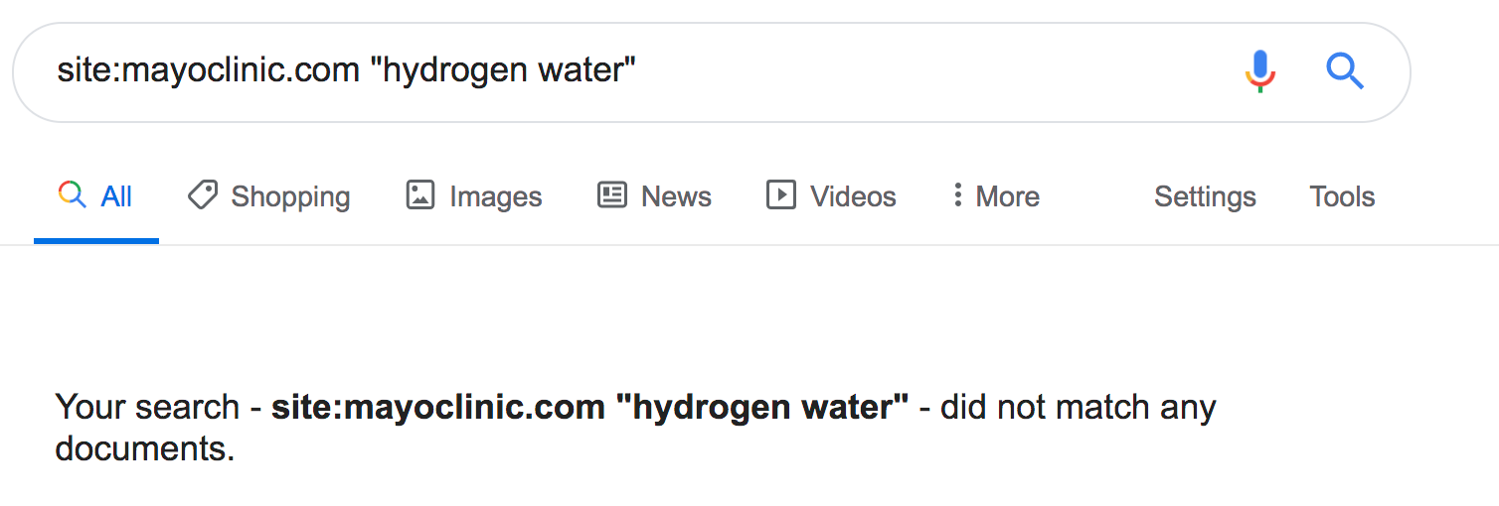Viewport: 1499px width, 506px height.
Task: Click the "Your search" text in message
Action: tap(147, 407)
